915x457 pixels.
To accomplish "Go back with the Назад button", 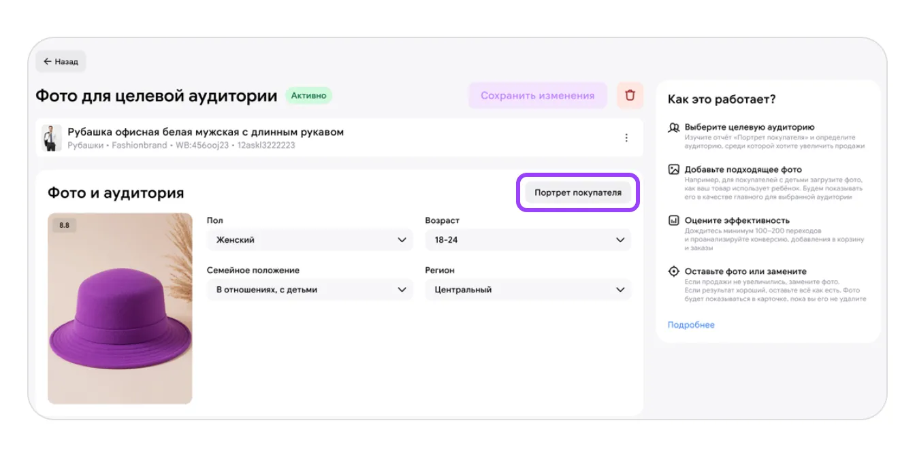I will point(61,61).
